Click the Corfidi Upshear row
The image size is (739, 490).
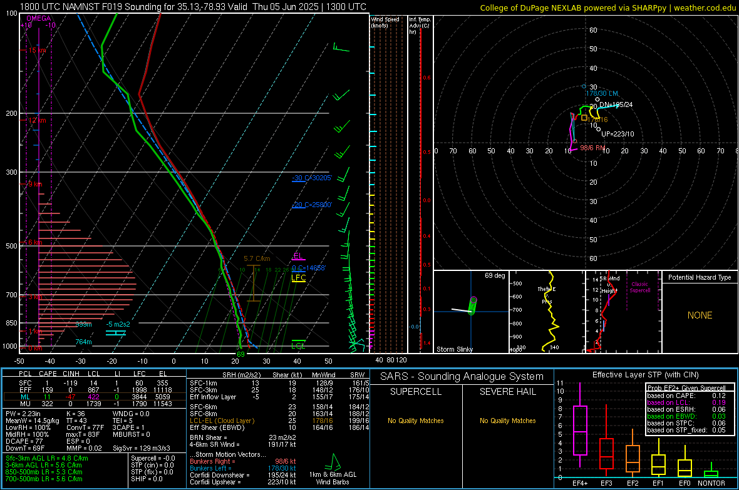(x=243, y=482)
